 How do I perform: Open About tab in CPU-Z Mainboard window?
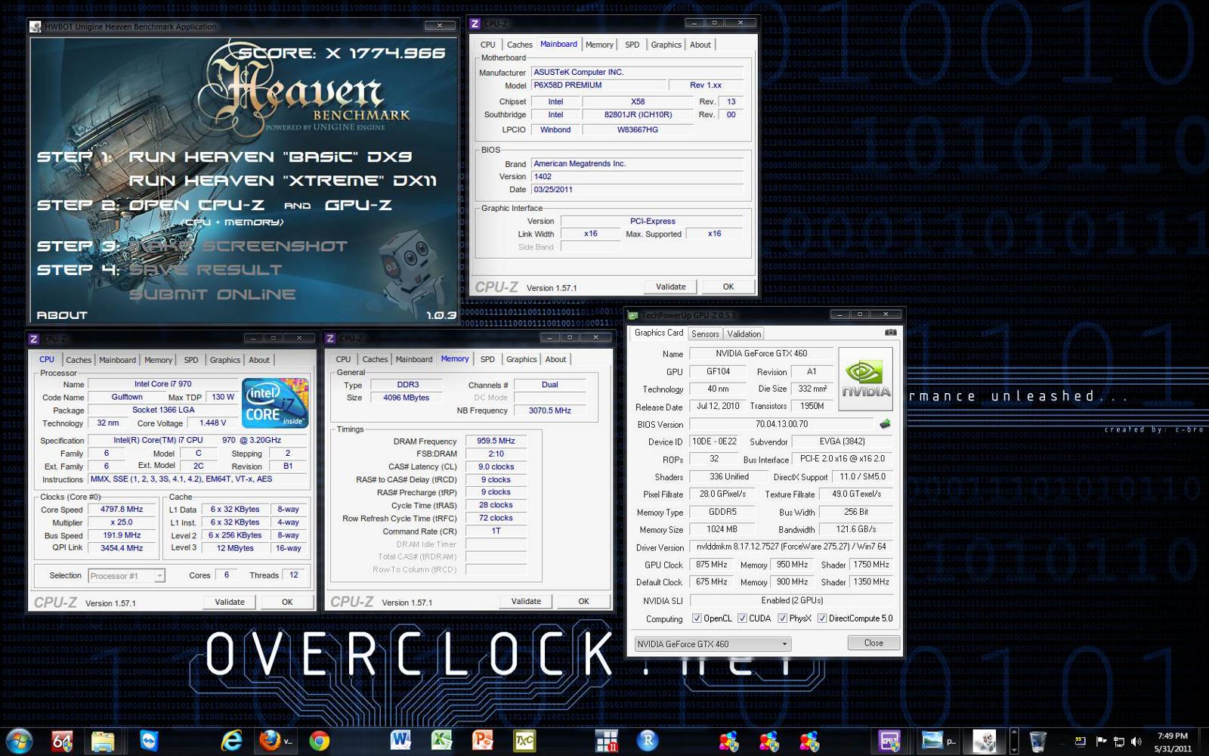700,45
